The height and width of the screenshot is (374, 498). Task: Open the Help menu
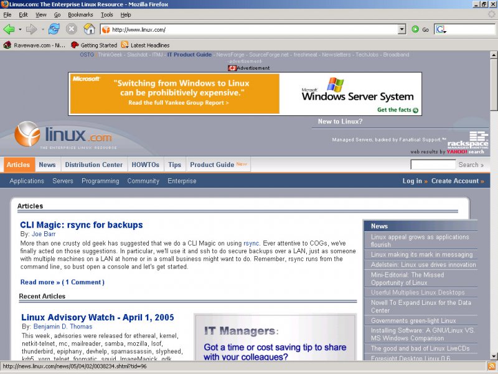click(126, 14)
